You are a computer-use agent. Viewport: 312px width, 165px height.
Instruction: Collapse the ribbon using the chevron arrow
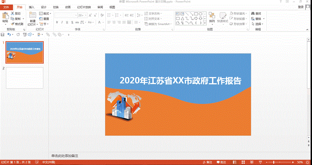(308, 29)
